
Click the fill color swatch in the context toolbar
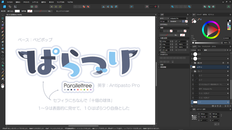coord(17,11)
